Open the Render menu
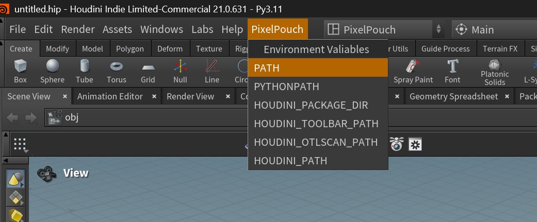 point(78,29)
